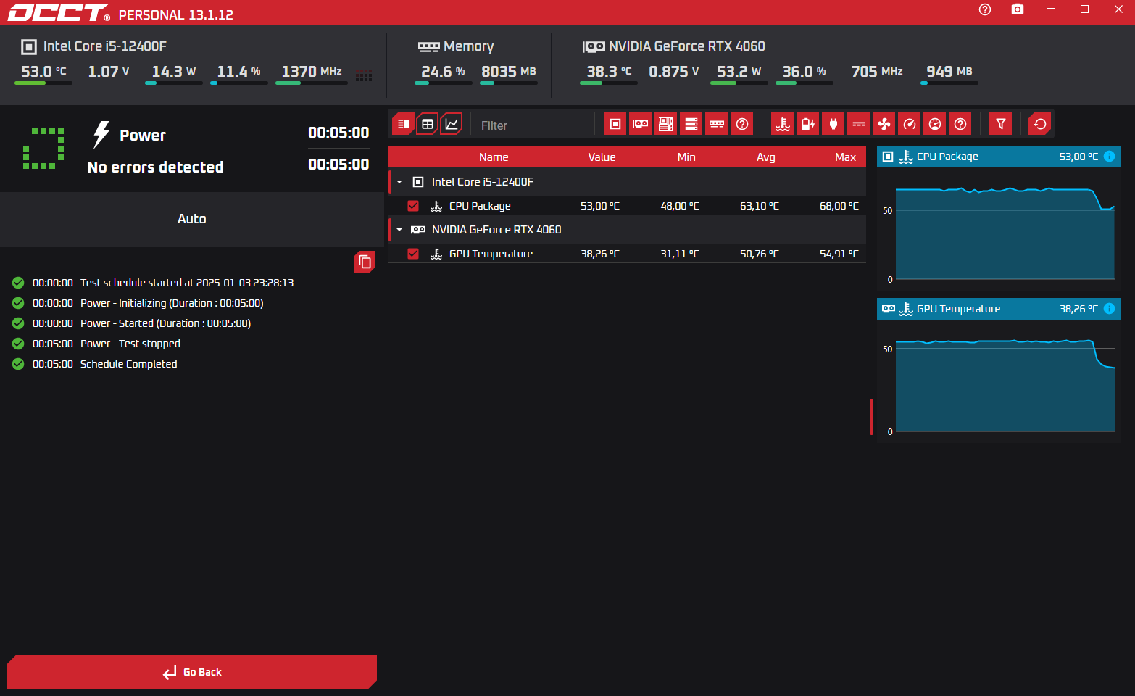Take a screenshot with the camera icon
Viewport: 1135px width, 696px height.
point(1018,9)
